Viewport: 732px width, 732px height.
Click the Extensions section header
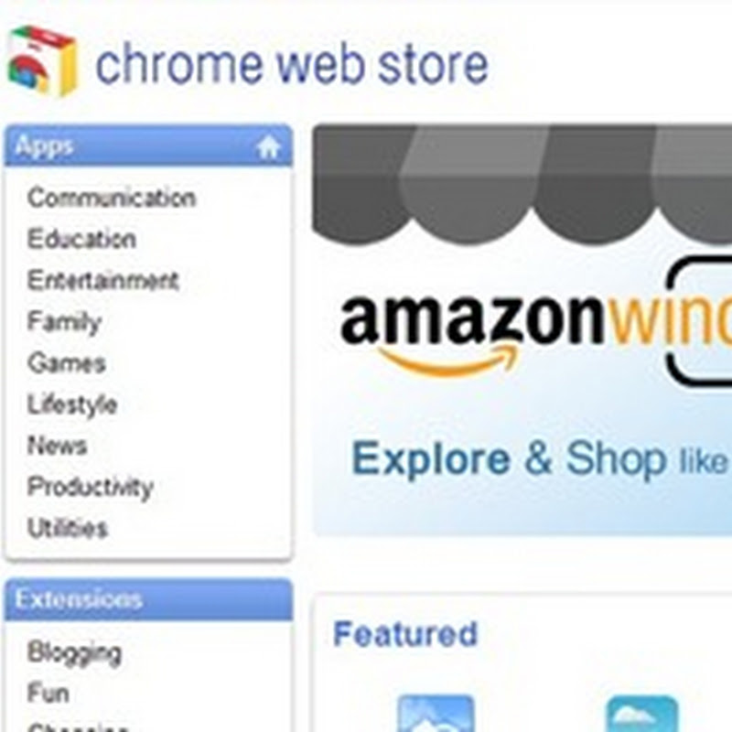coord(148,599)
